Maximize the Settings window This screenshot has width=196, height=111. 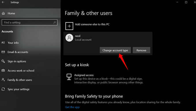click(x=186, y=2)
